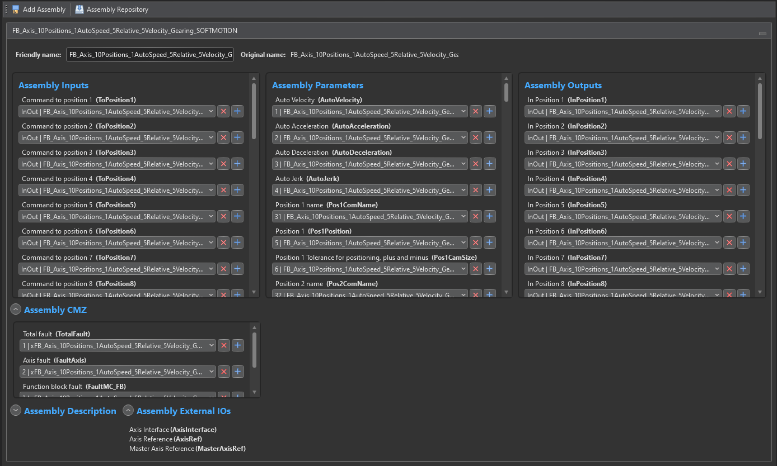Open the AutoVelocity parameter dropdown

point(370,111)
